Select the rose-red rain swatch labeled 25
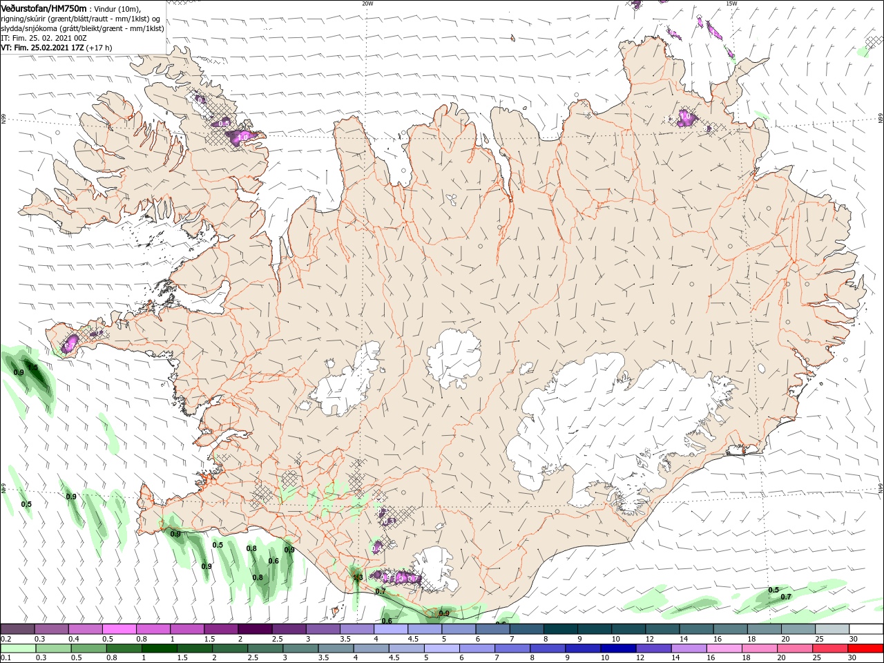884x663 pixels. (831, 648)
